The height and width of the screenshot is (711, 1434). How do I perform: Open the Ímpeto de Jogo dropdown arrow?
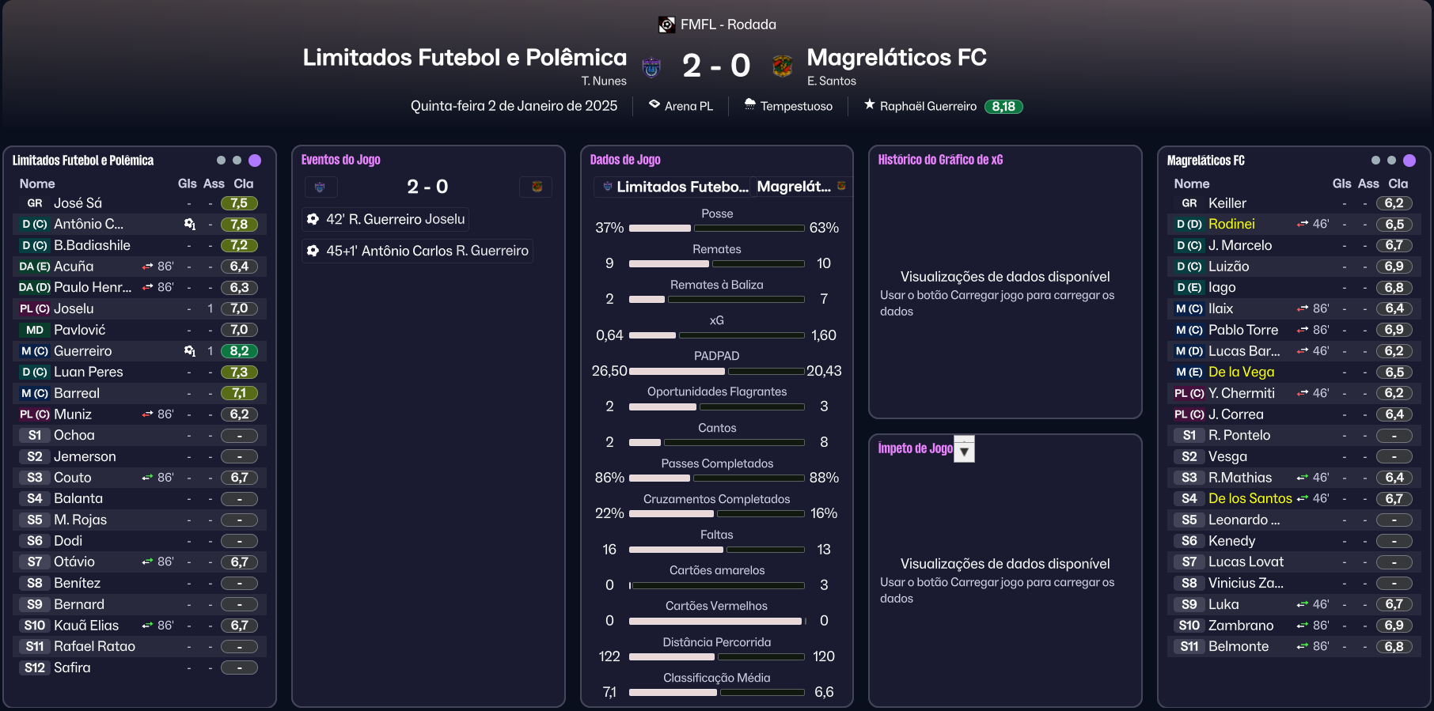tap(964, 450)
